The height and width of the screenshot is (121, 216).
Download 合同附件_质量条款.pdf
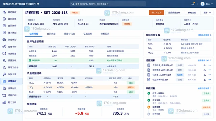click(205, 65)
